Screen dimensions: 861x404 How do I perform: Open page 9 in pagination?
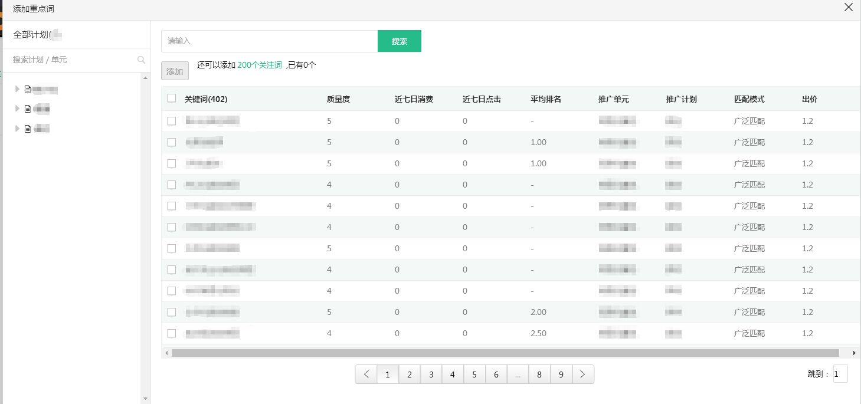point(561,375)
